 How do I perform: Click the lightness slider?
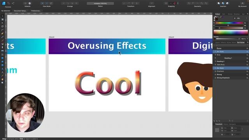[x=229, y=28]
